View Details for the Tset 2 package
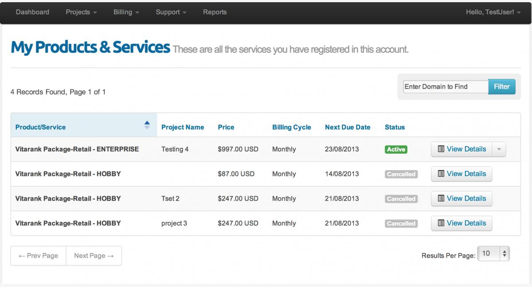This screenshot has width=532, height=287. click(x=462, y=199)
